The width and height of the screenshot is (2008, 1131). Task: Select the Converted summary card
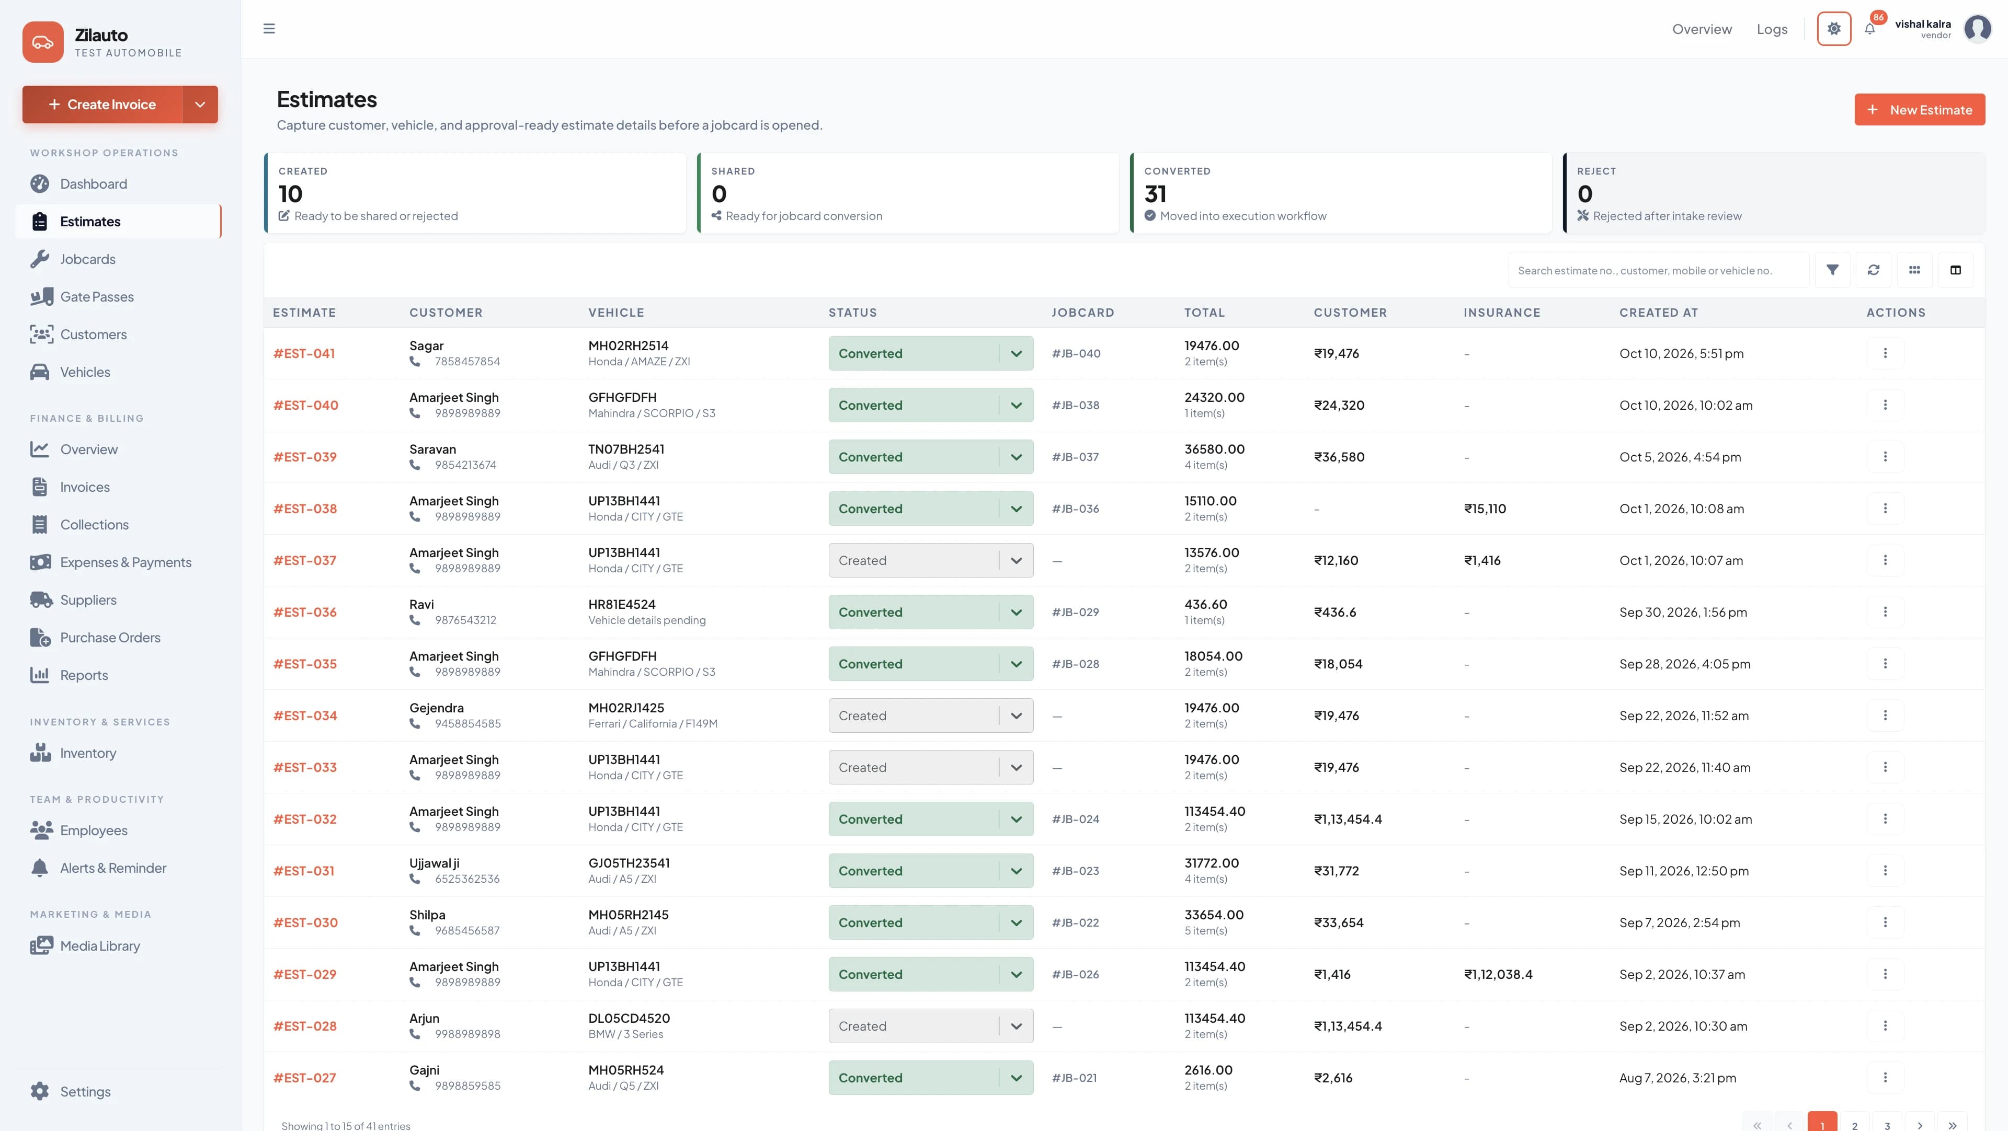click(x=1341, y=192)
